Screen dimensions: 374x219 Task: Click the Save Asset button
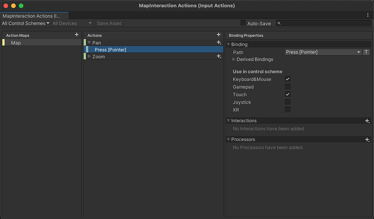109,23
